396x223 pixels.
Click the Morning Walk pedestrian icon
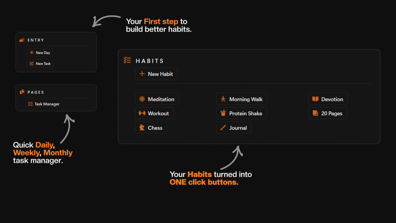[223, 99]
